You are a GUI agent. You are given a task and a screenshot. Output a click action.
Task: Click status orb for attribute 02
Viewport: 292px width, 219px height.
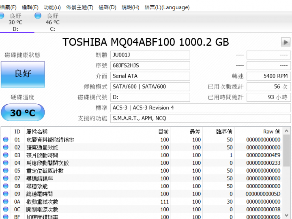[x=6, y=147]
